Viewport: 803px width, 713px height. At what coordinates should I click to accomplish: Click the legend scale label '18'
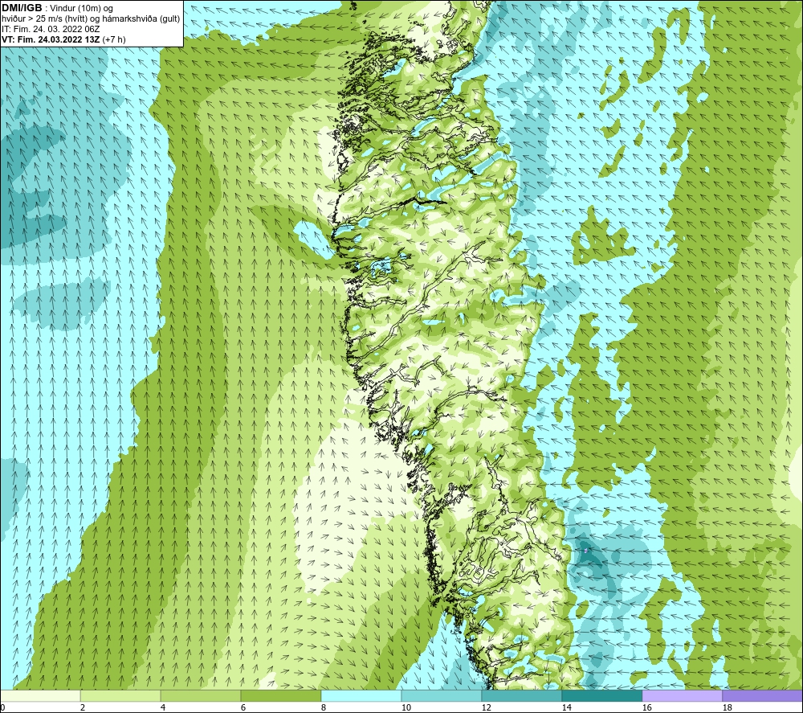pos(727,707)
